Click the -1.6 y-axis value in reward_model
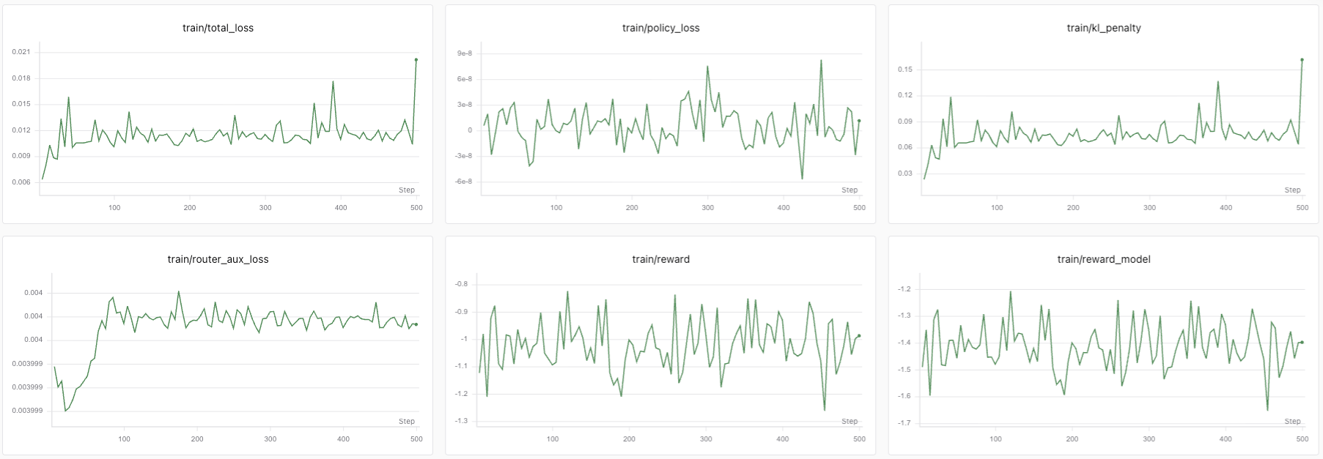Image resolution: width=1323 pixels, height=459 pixels. tap(904, 396)
